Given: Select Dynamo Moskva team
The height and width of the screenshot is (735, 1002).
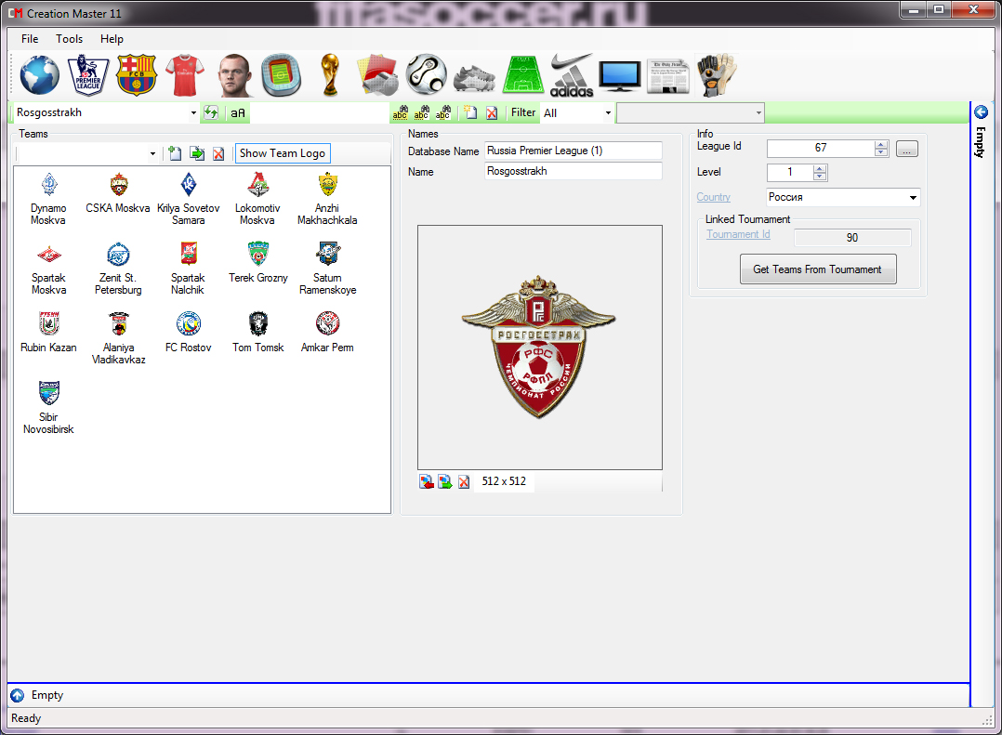Looking at the screenshot, I should (48, 199).
